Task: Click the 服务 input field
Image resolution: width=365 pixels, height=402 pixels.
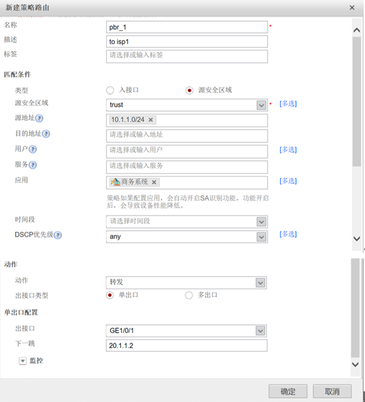Action: click(187, 167)
